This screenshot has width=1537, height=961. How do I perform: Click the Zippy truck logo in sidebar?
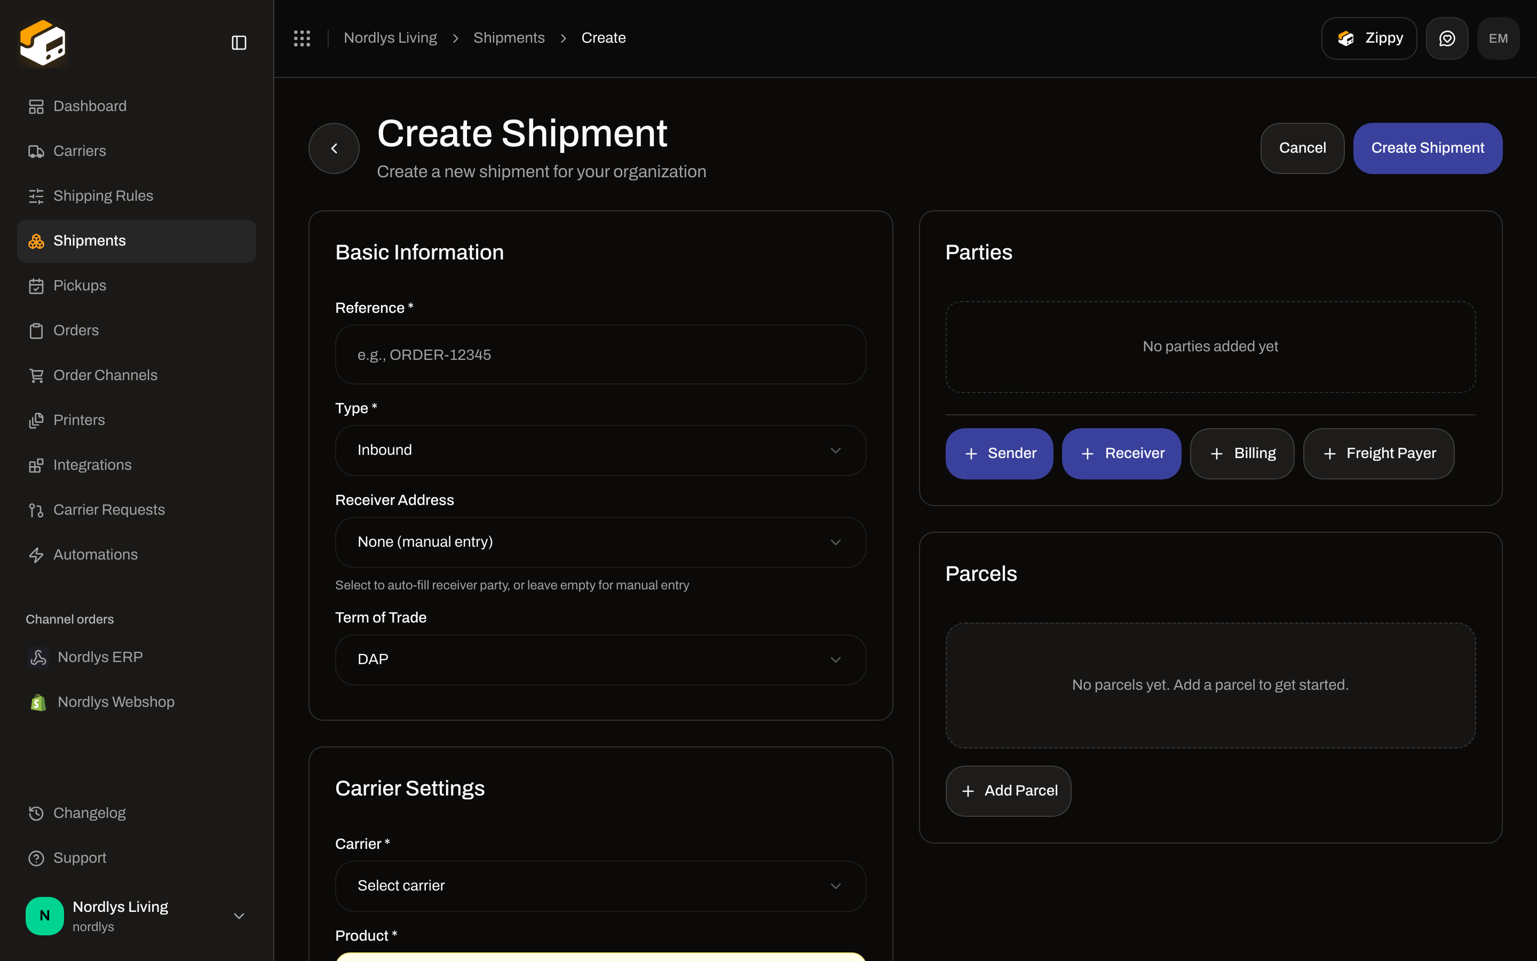(43, 43)
